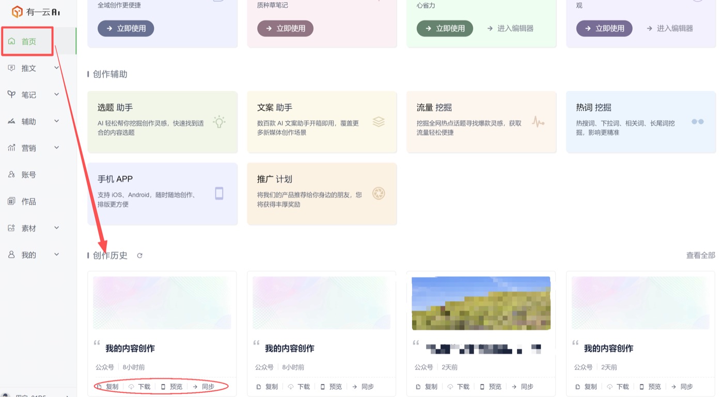Screen dimensions: 723x397
Task: Expand the 素材 sidebar chevron
Action: (57, 228)
